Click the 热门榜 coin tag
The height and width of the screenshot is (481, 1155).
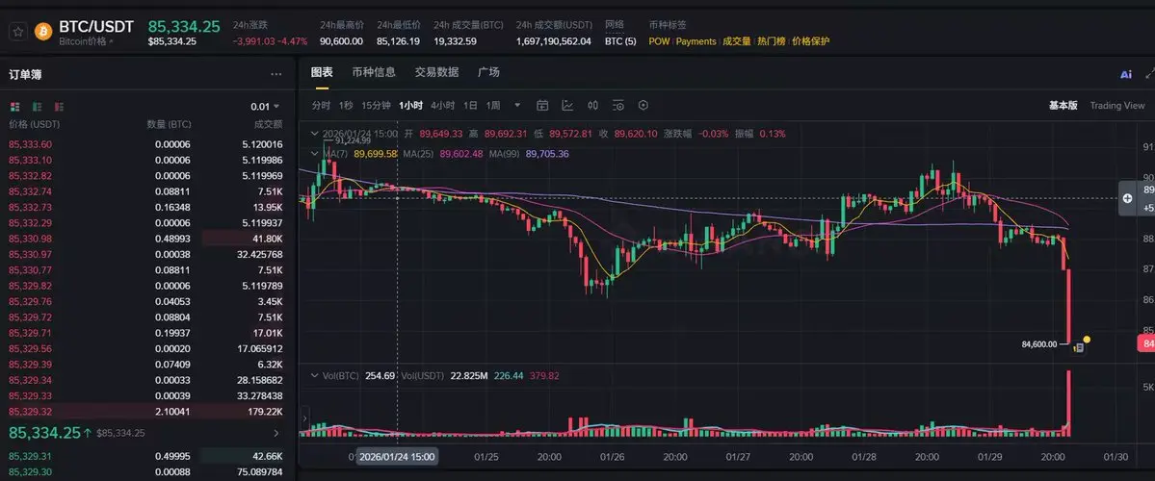point(772,41)
